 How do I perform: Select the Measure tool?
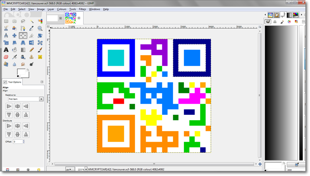[x=6, y=35]
